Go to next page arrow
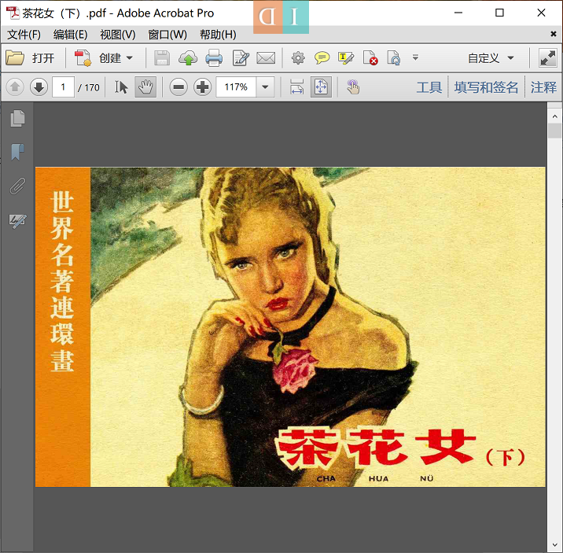Viewport: 563px width, 553px height. click(x=39, y=87)
